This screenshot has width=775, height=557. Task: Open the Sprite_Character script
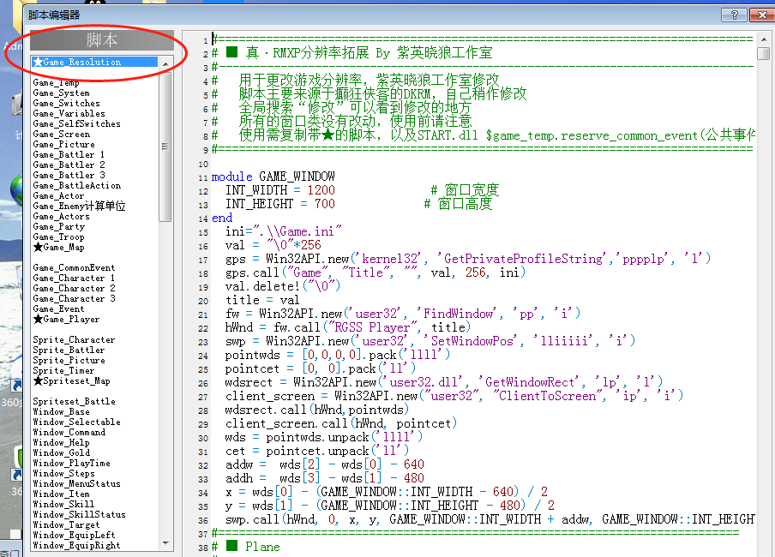pos(74,340)
